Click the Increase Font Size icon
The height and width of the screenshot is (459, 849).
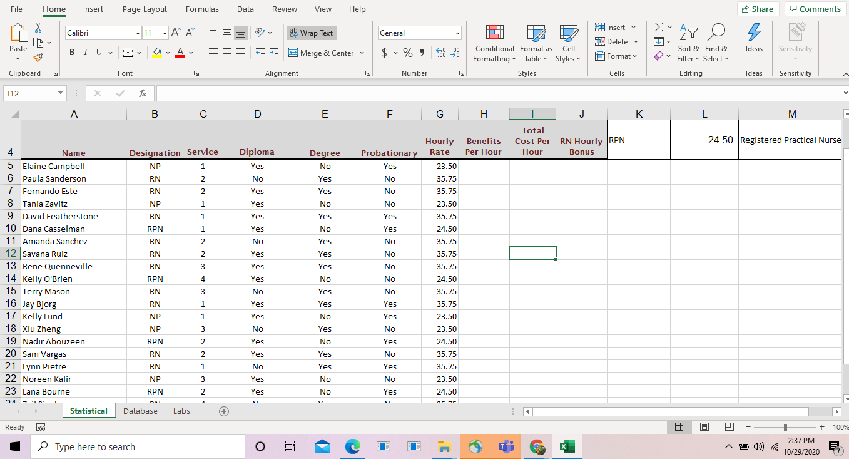point(176,33)
